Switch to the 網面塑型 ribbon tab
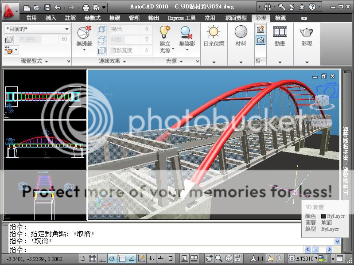354x265 pixels. tap(236, 18)
